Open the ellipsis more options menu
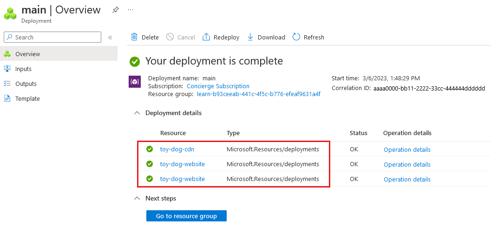 pos(131,10)
